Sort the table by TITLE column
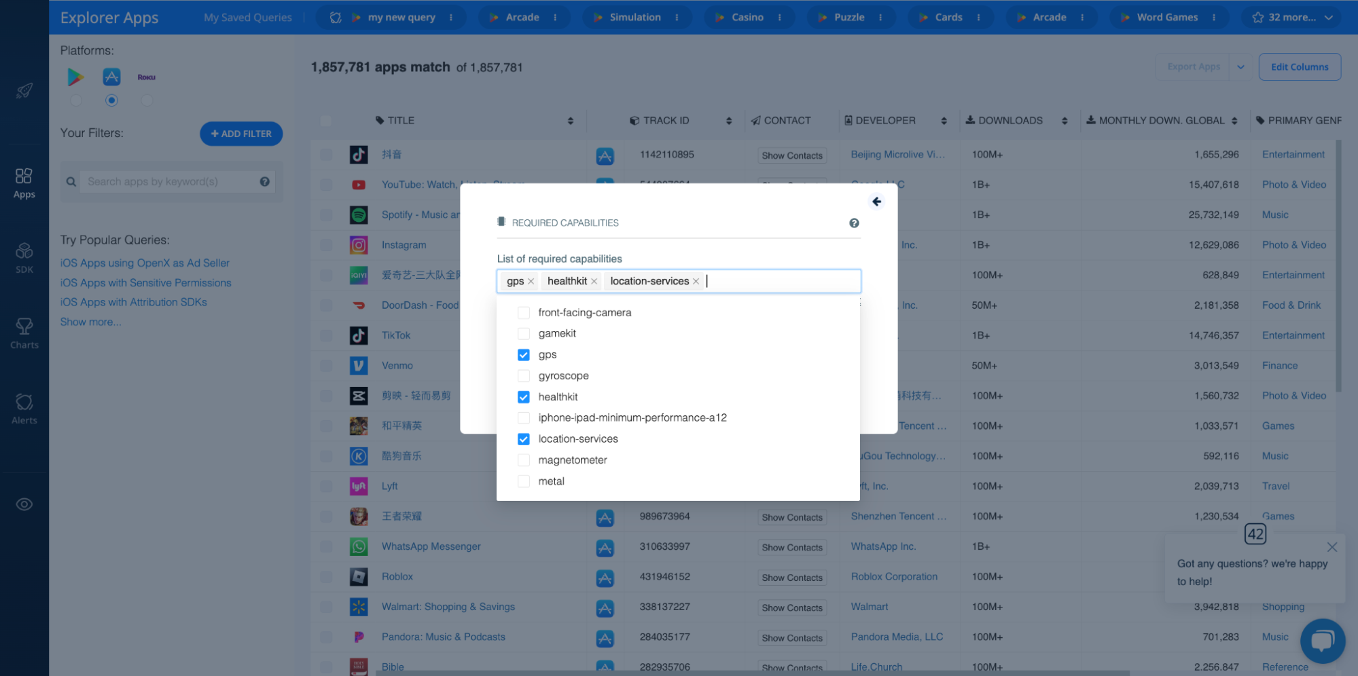 pyautogui.click(x=571, y=121)
